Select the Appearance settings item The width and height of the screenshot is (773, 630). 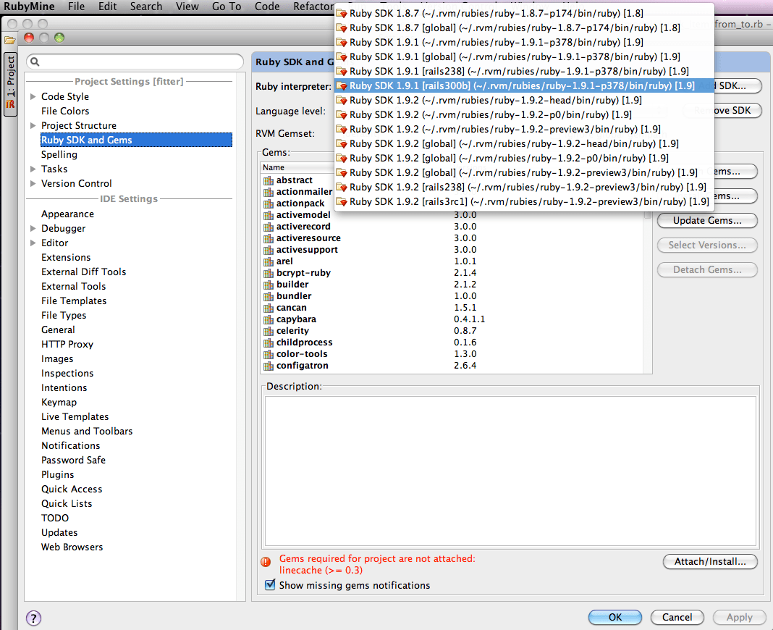67,214
